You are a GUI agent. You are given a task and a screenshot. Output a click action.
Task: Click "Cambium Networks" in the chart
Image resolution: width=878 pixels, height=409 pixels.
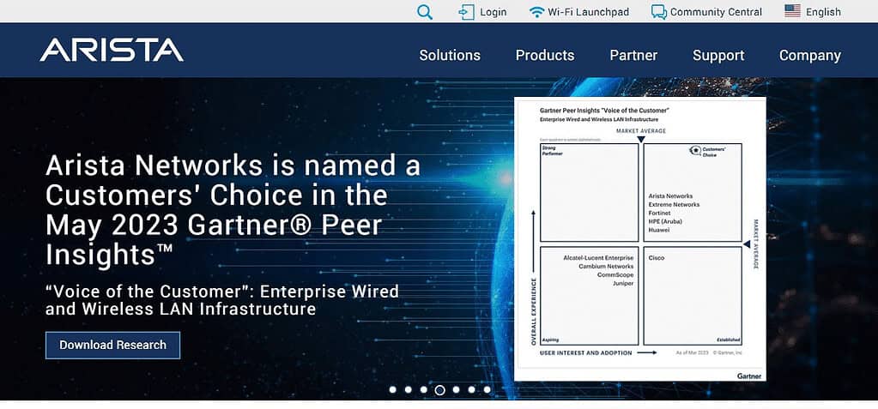coord(607,267)
